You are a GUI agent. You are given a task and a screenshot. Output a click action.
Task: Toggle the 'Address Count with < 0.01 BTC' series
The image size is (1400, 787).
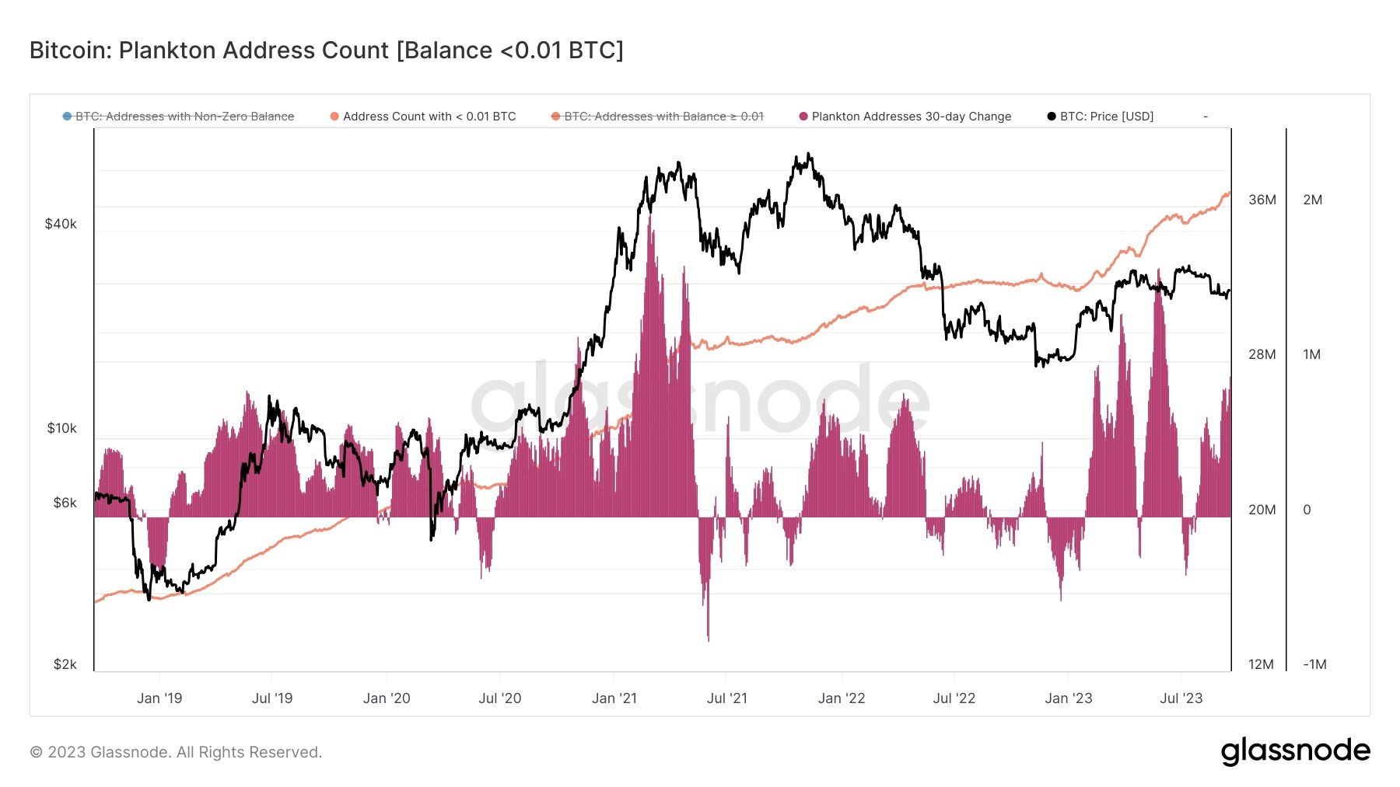click(429, 117)
